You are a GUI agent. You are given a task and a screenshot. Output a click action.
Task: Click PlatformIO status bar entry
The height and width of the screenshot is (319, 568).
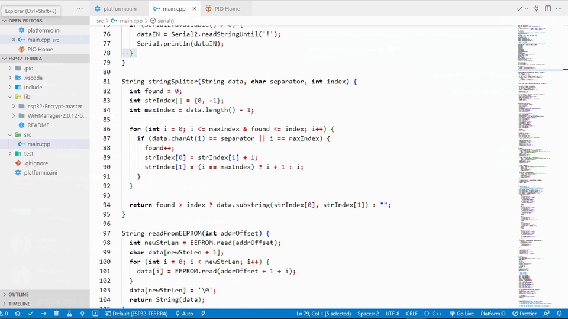(x=493, y=314)
